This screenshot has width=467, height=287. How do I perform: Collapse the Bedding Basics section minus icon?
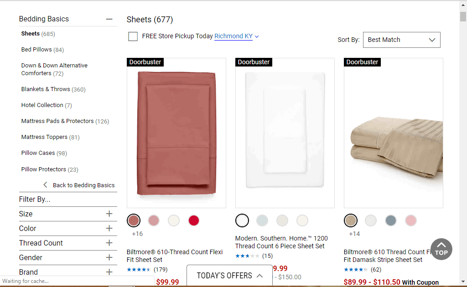(109, 19)
